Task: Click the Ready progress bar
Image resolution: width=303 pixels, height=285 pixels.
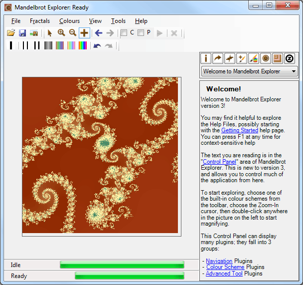Action: coord(130,276)
